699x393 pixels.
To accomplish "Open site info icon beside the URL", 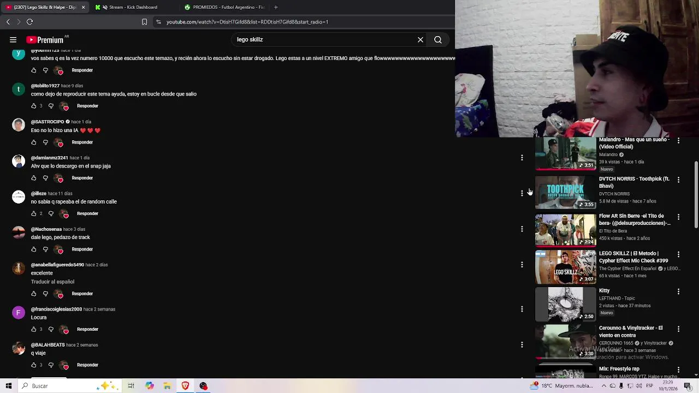I will coord(158,22).
